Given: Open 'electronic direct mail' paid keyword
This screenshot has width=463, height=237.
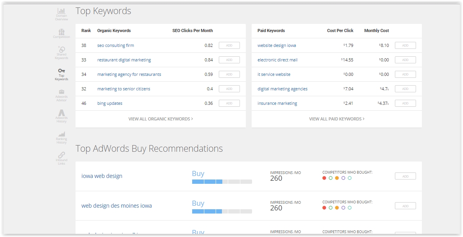Looking at the screenshot, I should (277, 60).
